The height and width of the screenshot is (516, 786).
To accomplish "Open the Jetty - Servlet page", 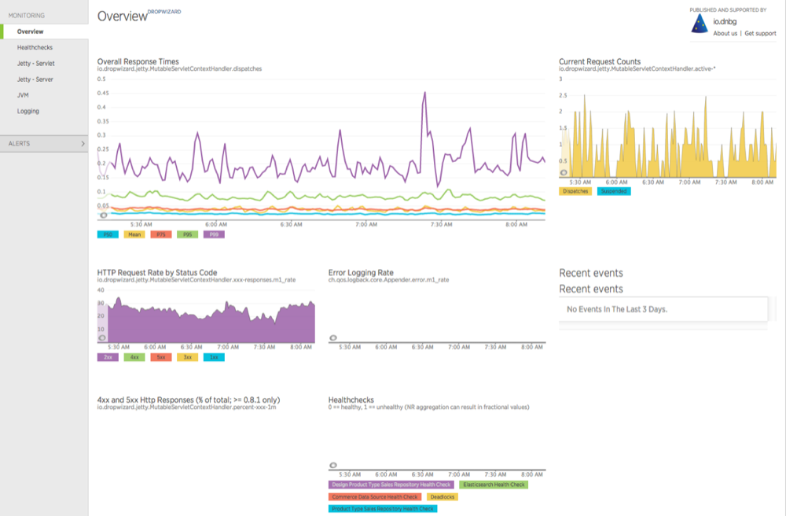I will point(35,64).
